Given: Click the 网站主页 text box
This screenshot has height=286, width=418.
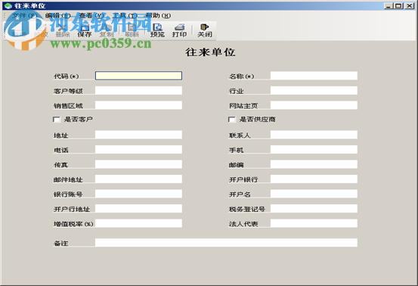Looking at the screenshot, I should [x=314, y=105].
